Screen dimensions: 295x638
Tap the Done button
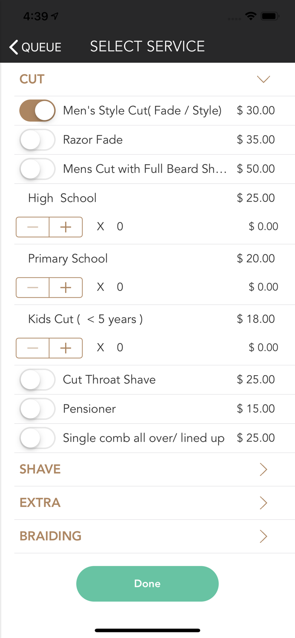(147, 584)
